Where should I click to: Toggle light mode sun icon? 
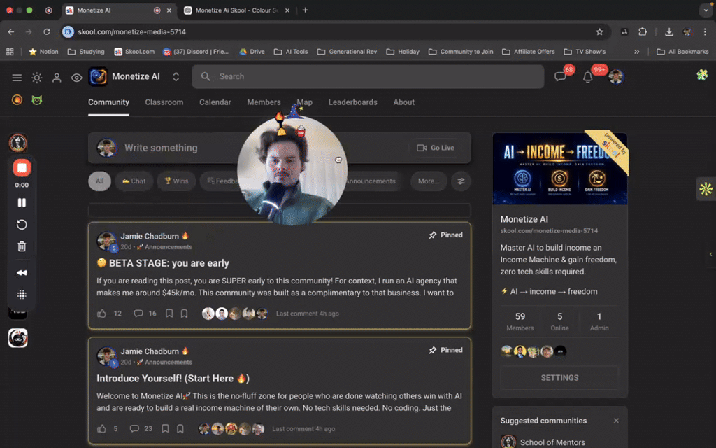click(37, 78)
